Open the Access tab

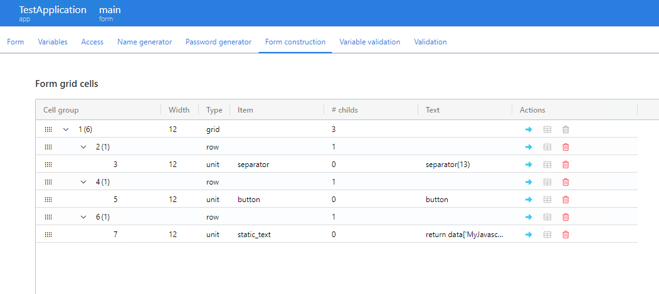(92, 42)
